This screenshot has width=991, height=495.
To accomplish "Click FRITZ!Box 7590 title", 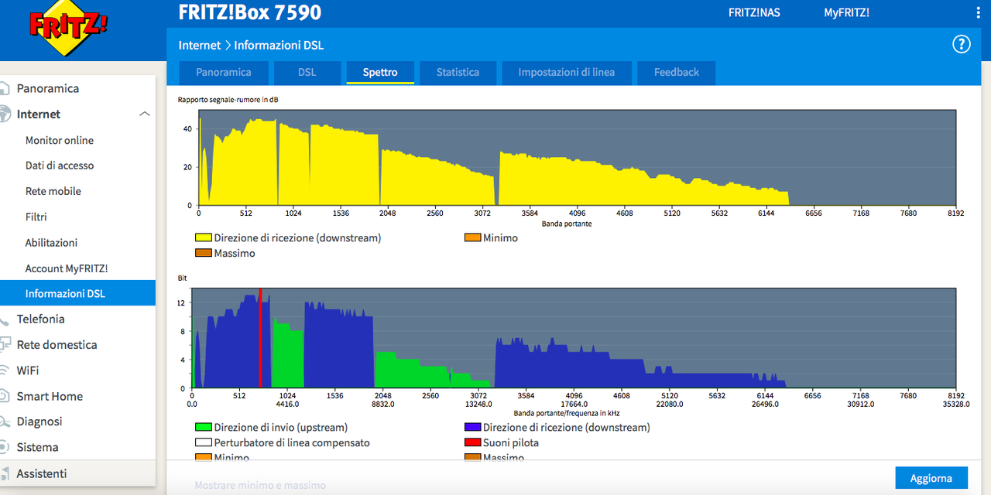I will [250, 12].
